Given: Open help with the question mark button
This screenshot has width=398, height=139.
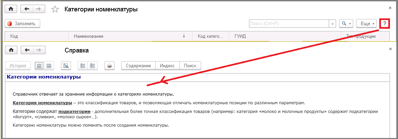Looking at the screenshot, I should [x=385, y=23].
